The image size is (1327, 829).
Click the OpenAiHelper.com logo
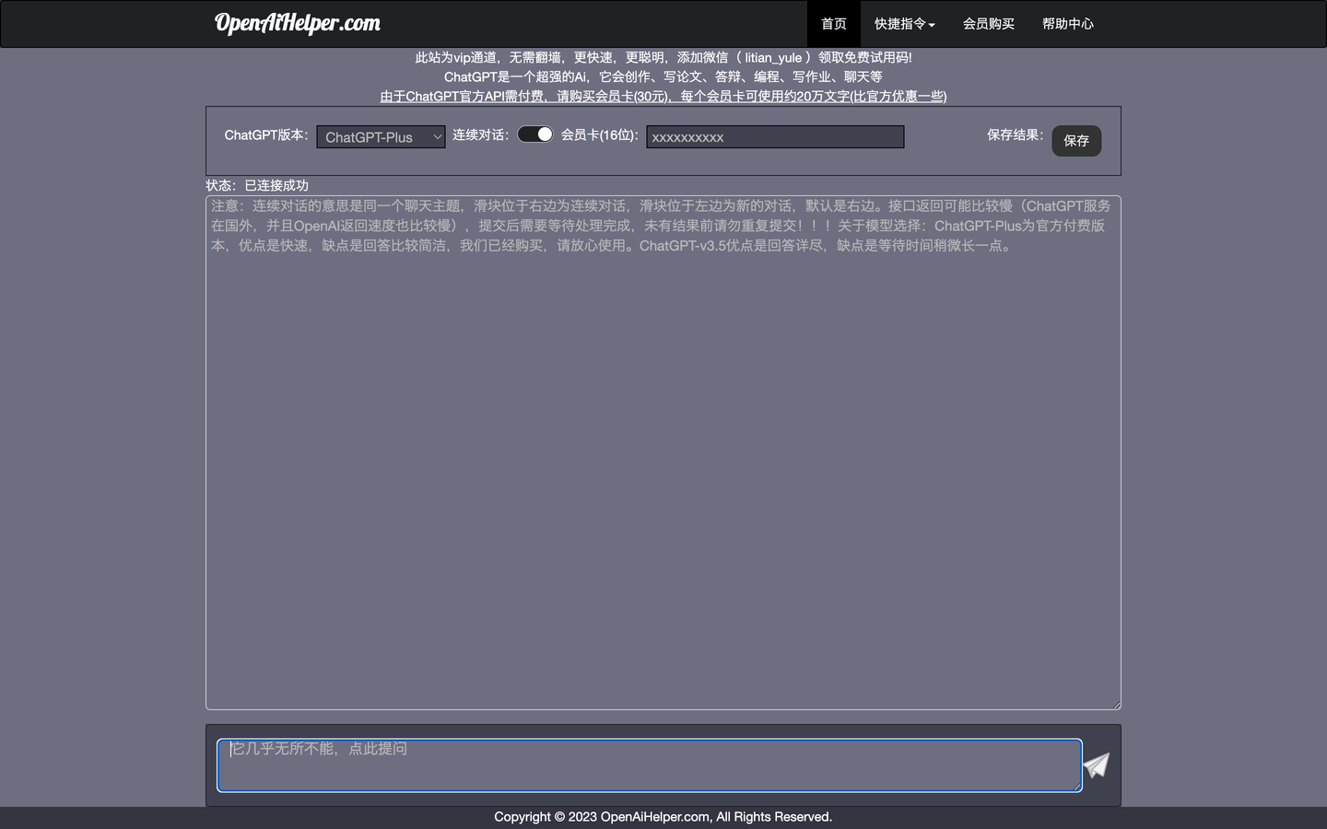pyautogui.click(x=297, y=23)
